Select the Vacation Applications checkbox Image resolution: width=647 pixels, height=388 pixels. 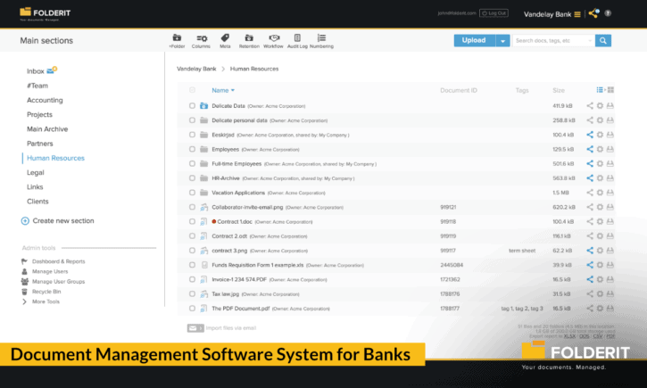tap(192, 193)
